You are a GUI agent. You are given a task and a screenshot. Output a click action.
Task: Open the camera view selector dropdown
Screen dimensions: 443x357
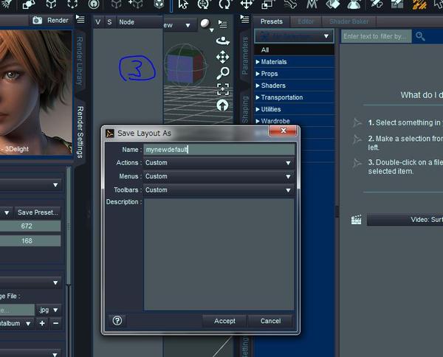(179, 25)
